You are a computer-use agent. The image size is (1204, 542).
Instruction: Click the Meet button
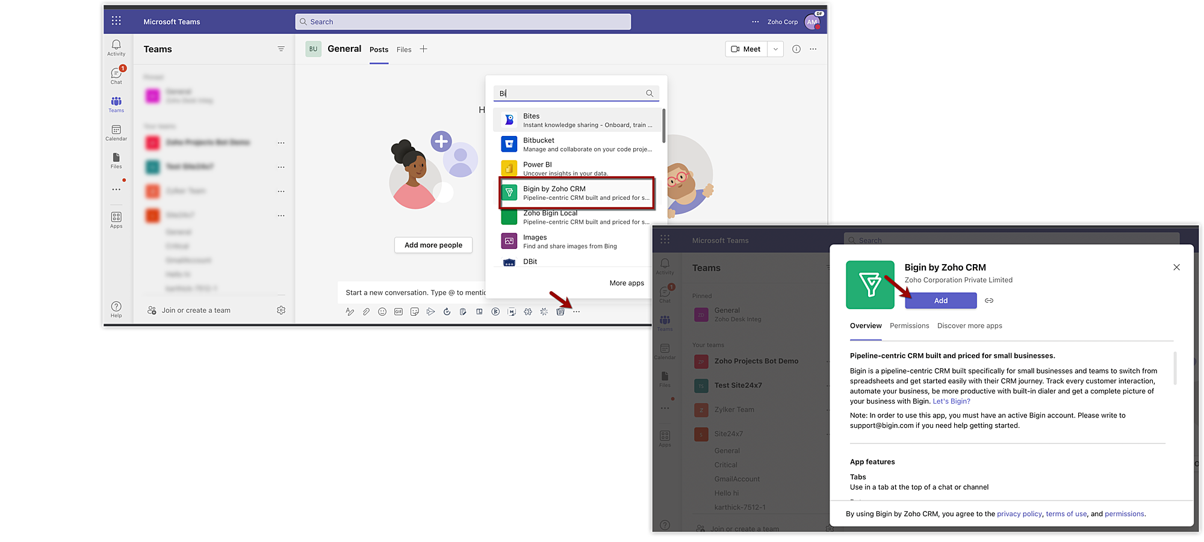click(x=746, y=49)
